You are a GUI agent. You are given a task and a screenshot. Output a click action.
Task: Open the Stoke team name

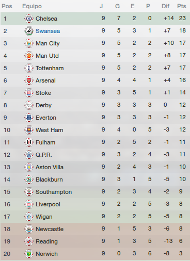(43, 93)
